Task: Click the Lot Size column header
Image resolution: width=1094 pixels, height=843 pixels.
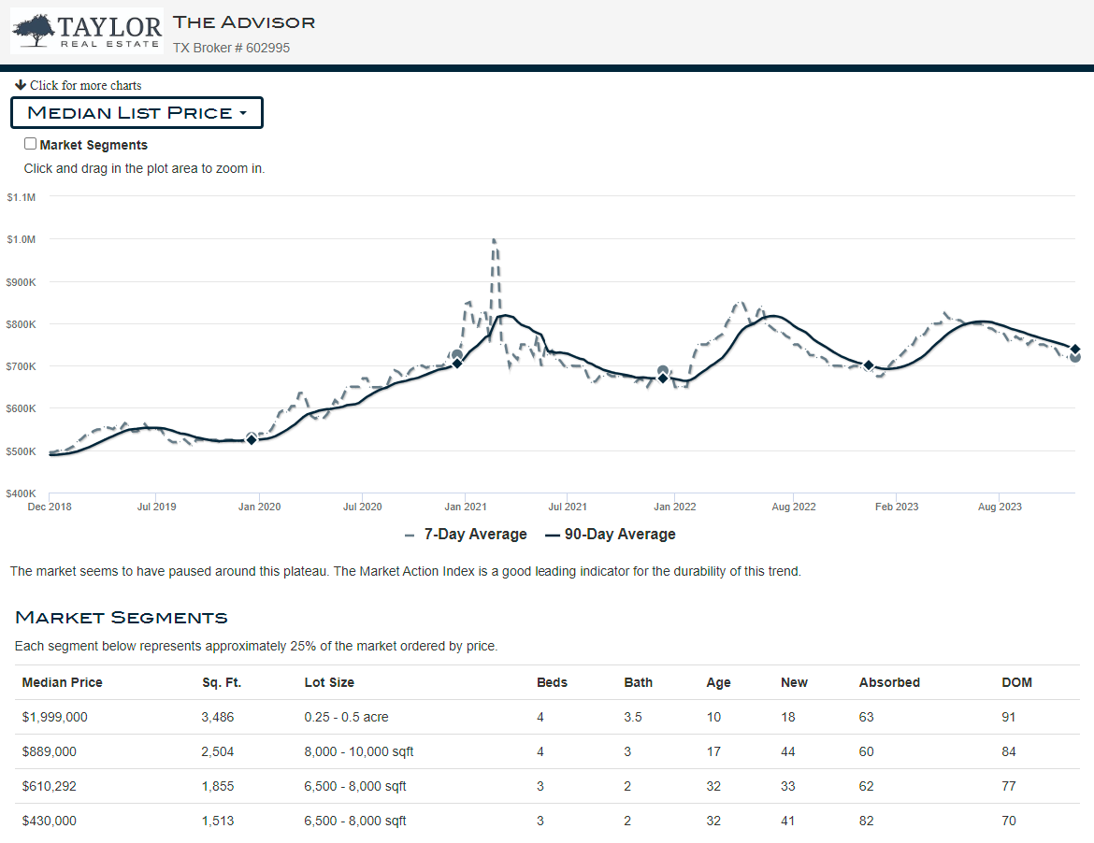Action: point(329,682)
